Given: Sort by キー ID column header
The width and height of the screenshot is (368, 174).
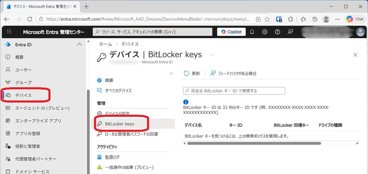Looking at the screenshot, I should pos(236,125).
